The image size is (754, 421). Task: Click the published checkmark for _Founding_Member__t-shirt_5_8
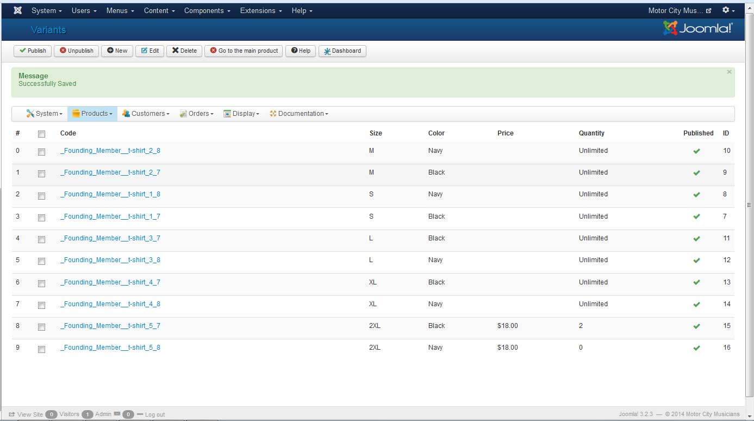pos(697,348)
